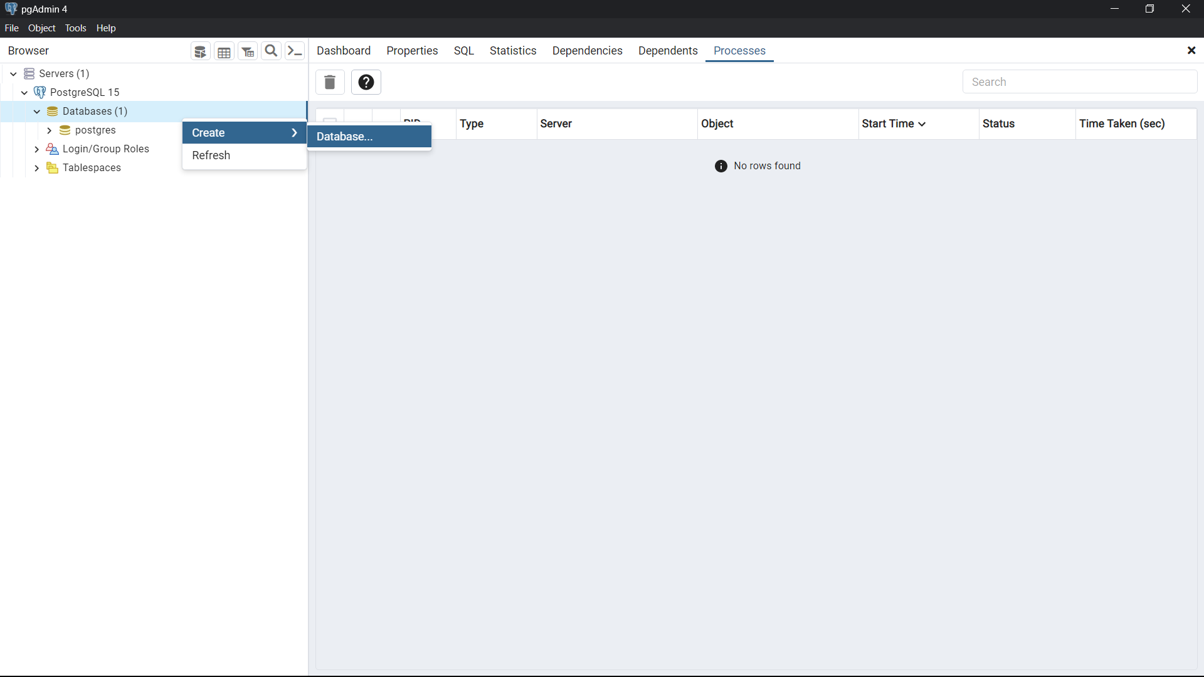Click the Server column header
The height and width of the screenshot is (677, 1204).
tap(617, 124)
